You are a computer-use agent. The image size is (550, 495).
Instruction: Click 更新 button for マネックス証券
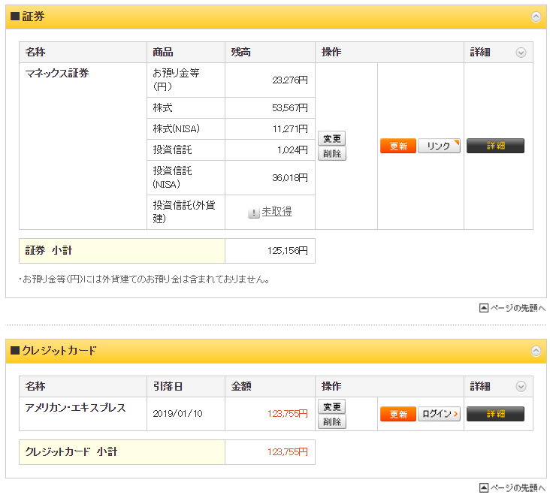(x=398, y=146)
